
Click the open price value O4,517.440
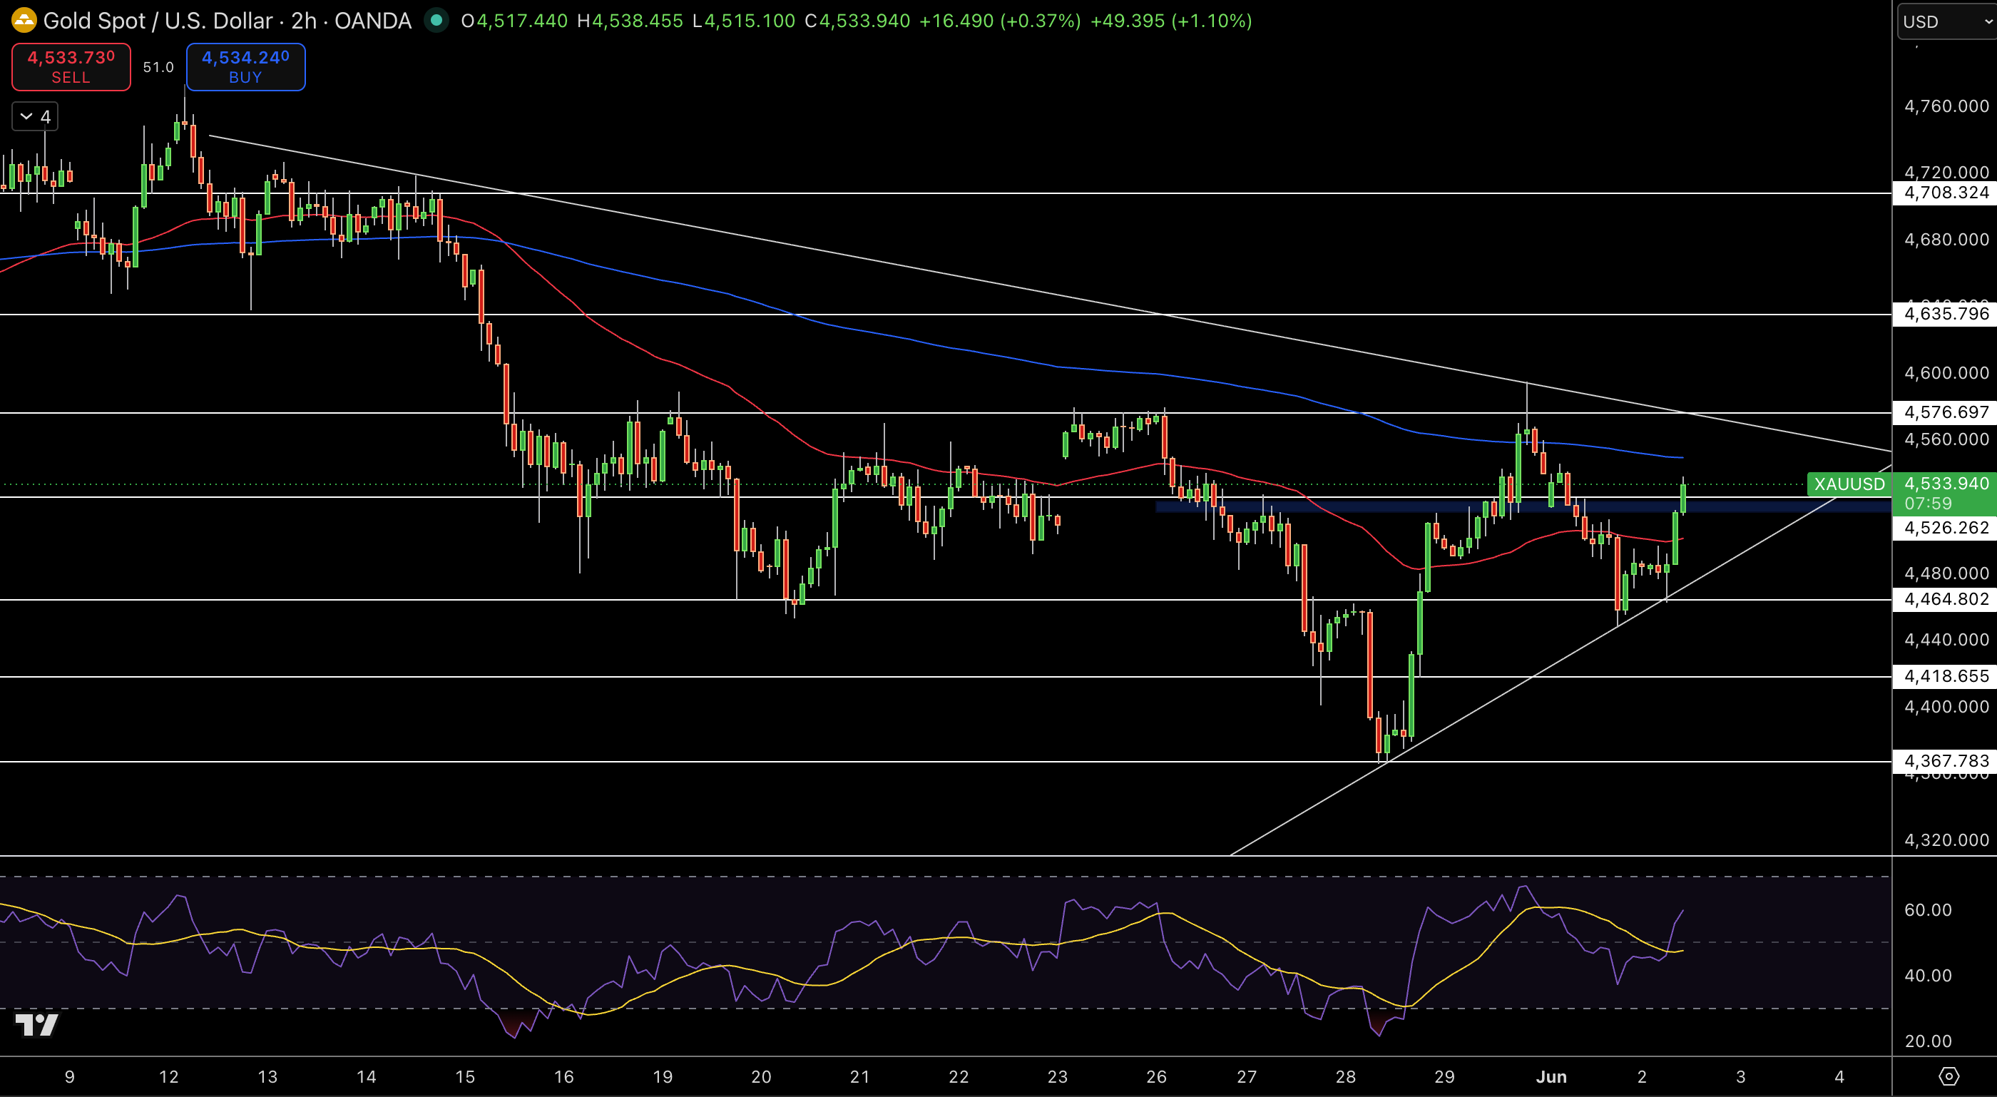point(514,21)
